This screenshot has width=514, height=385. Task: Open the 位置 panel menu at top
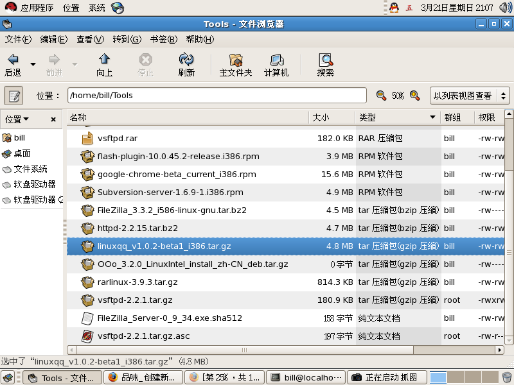[71, 8]
